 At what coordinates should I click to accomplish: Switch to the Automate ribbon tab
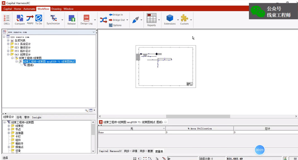click(x=29, y=9)
